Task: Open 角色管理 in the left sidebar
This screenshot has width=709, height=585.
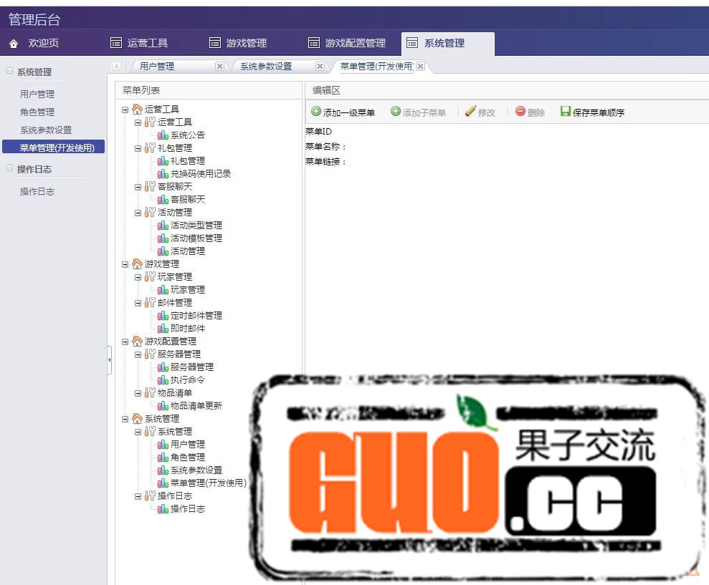Action: coord(37,112)
